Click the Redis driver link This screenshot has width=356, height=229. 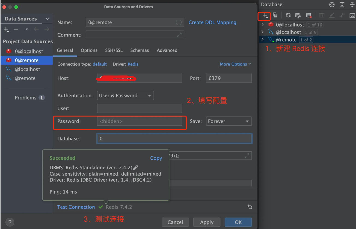(x=133, y=64)
